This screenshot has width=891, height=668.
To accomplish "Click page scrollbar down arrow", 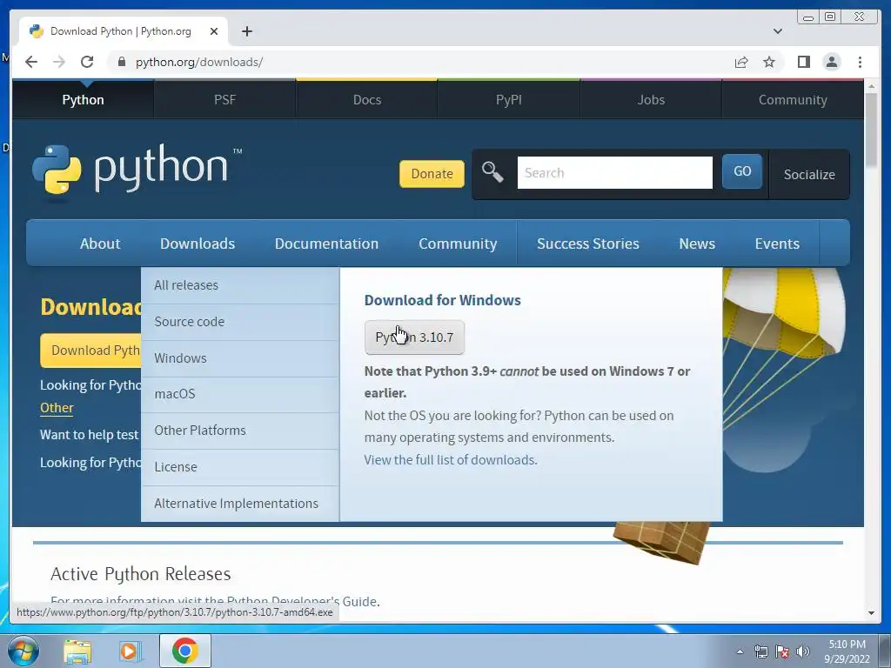I will coord(871,613).
